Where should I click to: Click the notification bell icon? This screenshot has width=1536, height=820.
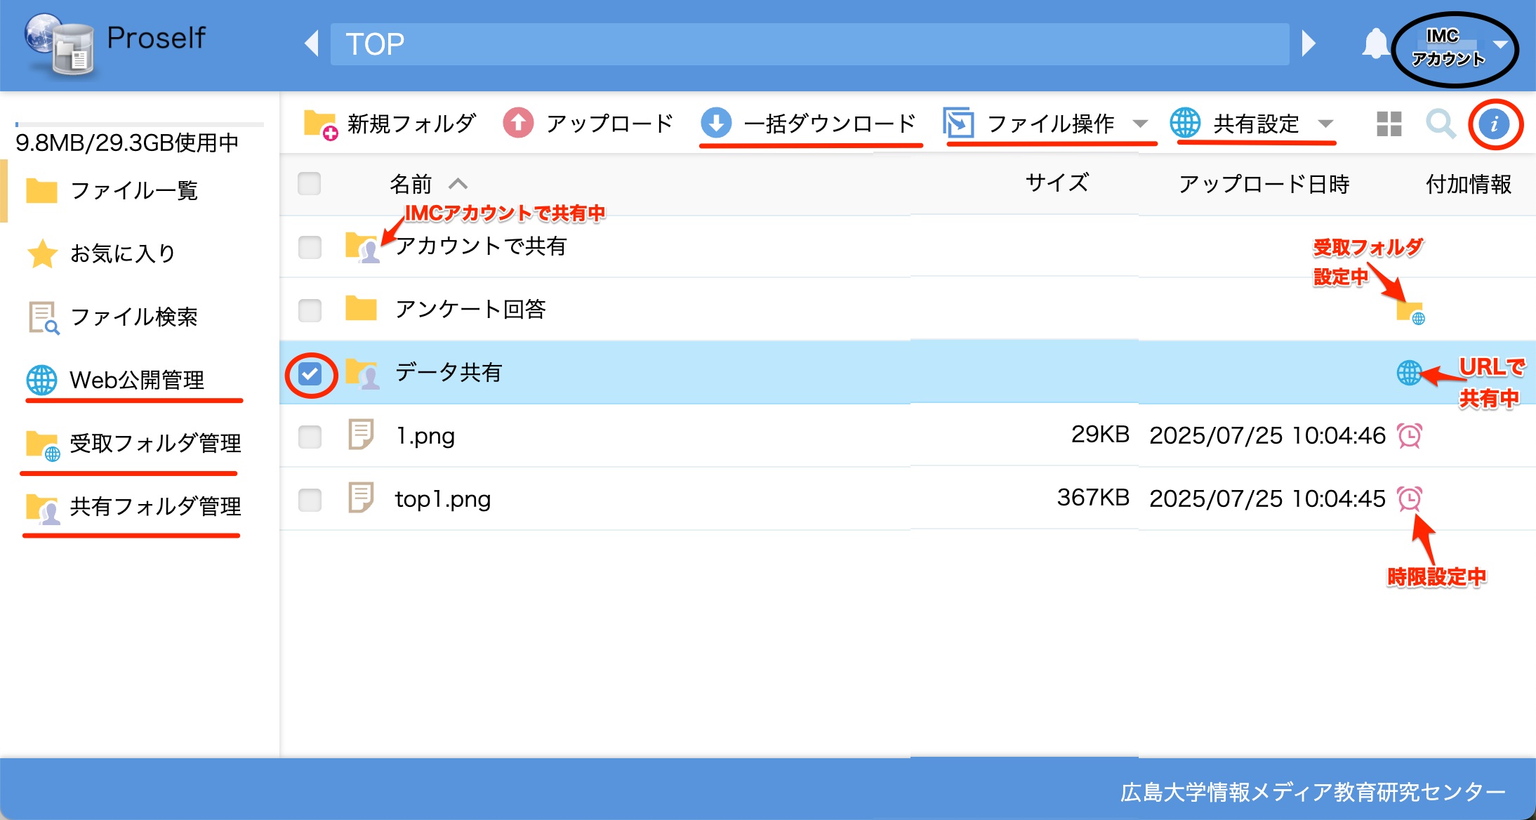1375,44
